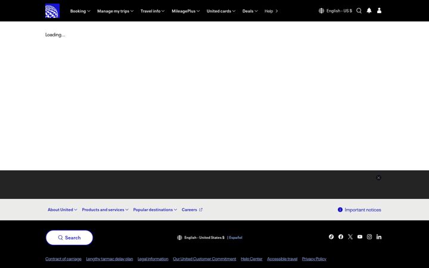Dismiss the dark banner with X icon

(379, 177)
